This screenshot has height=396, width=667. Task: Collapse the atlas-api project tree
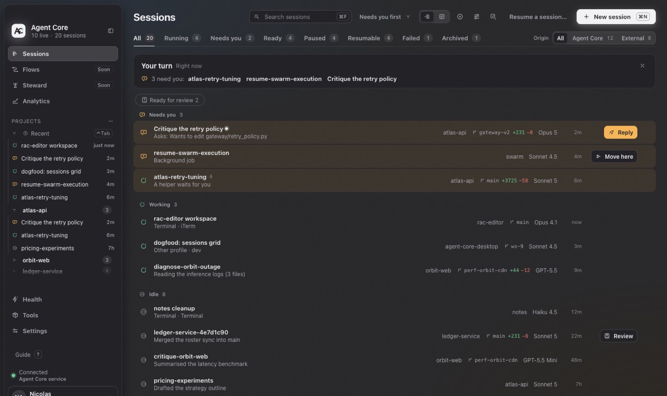pyautogui.click(x=14, y=210)
